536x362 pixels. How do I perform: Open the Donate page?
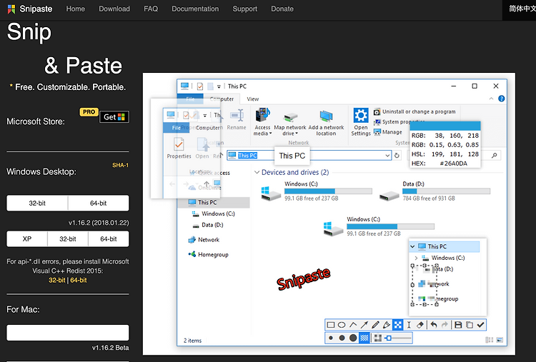pos(282,9)
